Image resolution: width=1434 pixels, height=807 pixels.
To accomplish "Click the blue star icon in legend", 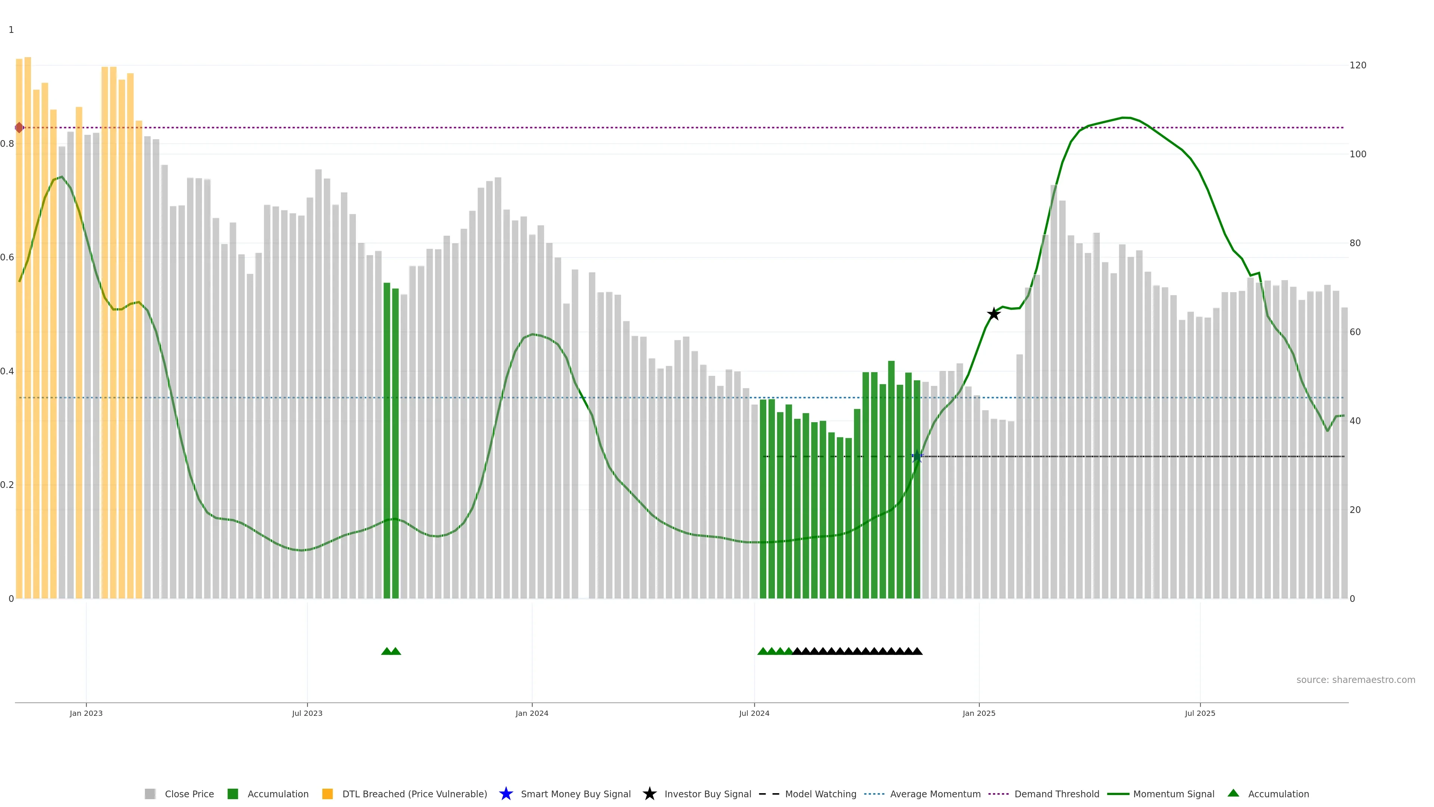I will 506,794.
